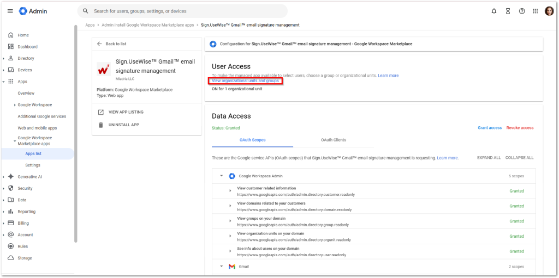Image resolution: width=559 pixels, height=278 pixels.
Task: Select the OAuth Scopes tab
Action: (252, 140)
